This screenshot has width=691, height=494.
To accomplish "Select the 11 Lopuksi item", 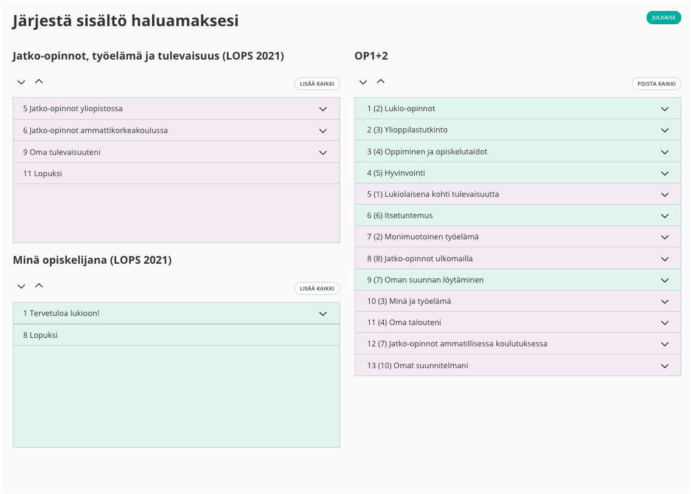I will point(43,174).
